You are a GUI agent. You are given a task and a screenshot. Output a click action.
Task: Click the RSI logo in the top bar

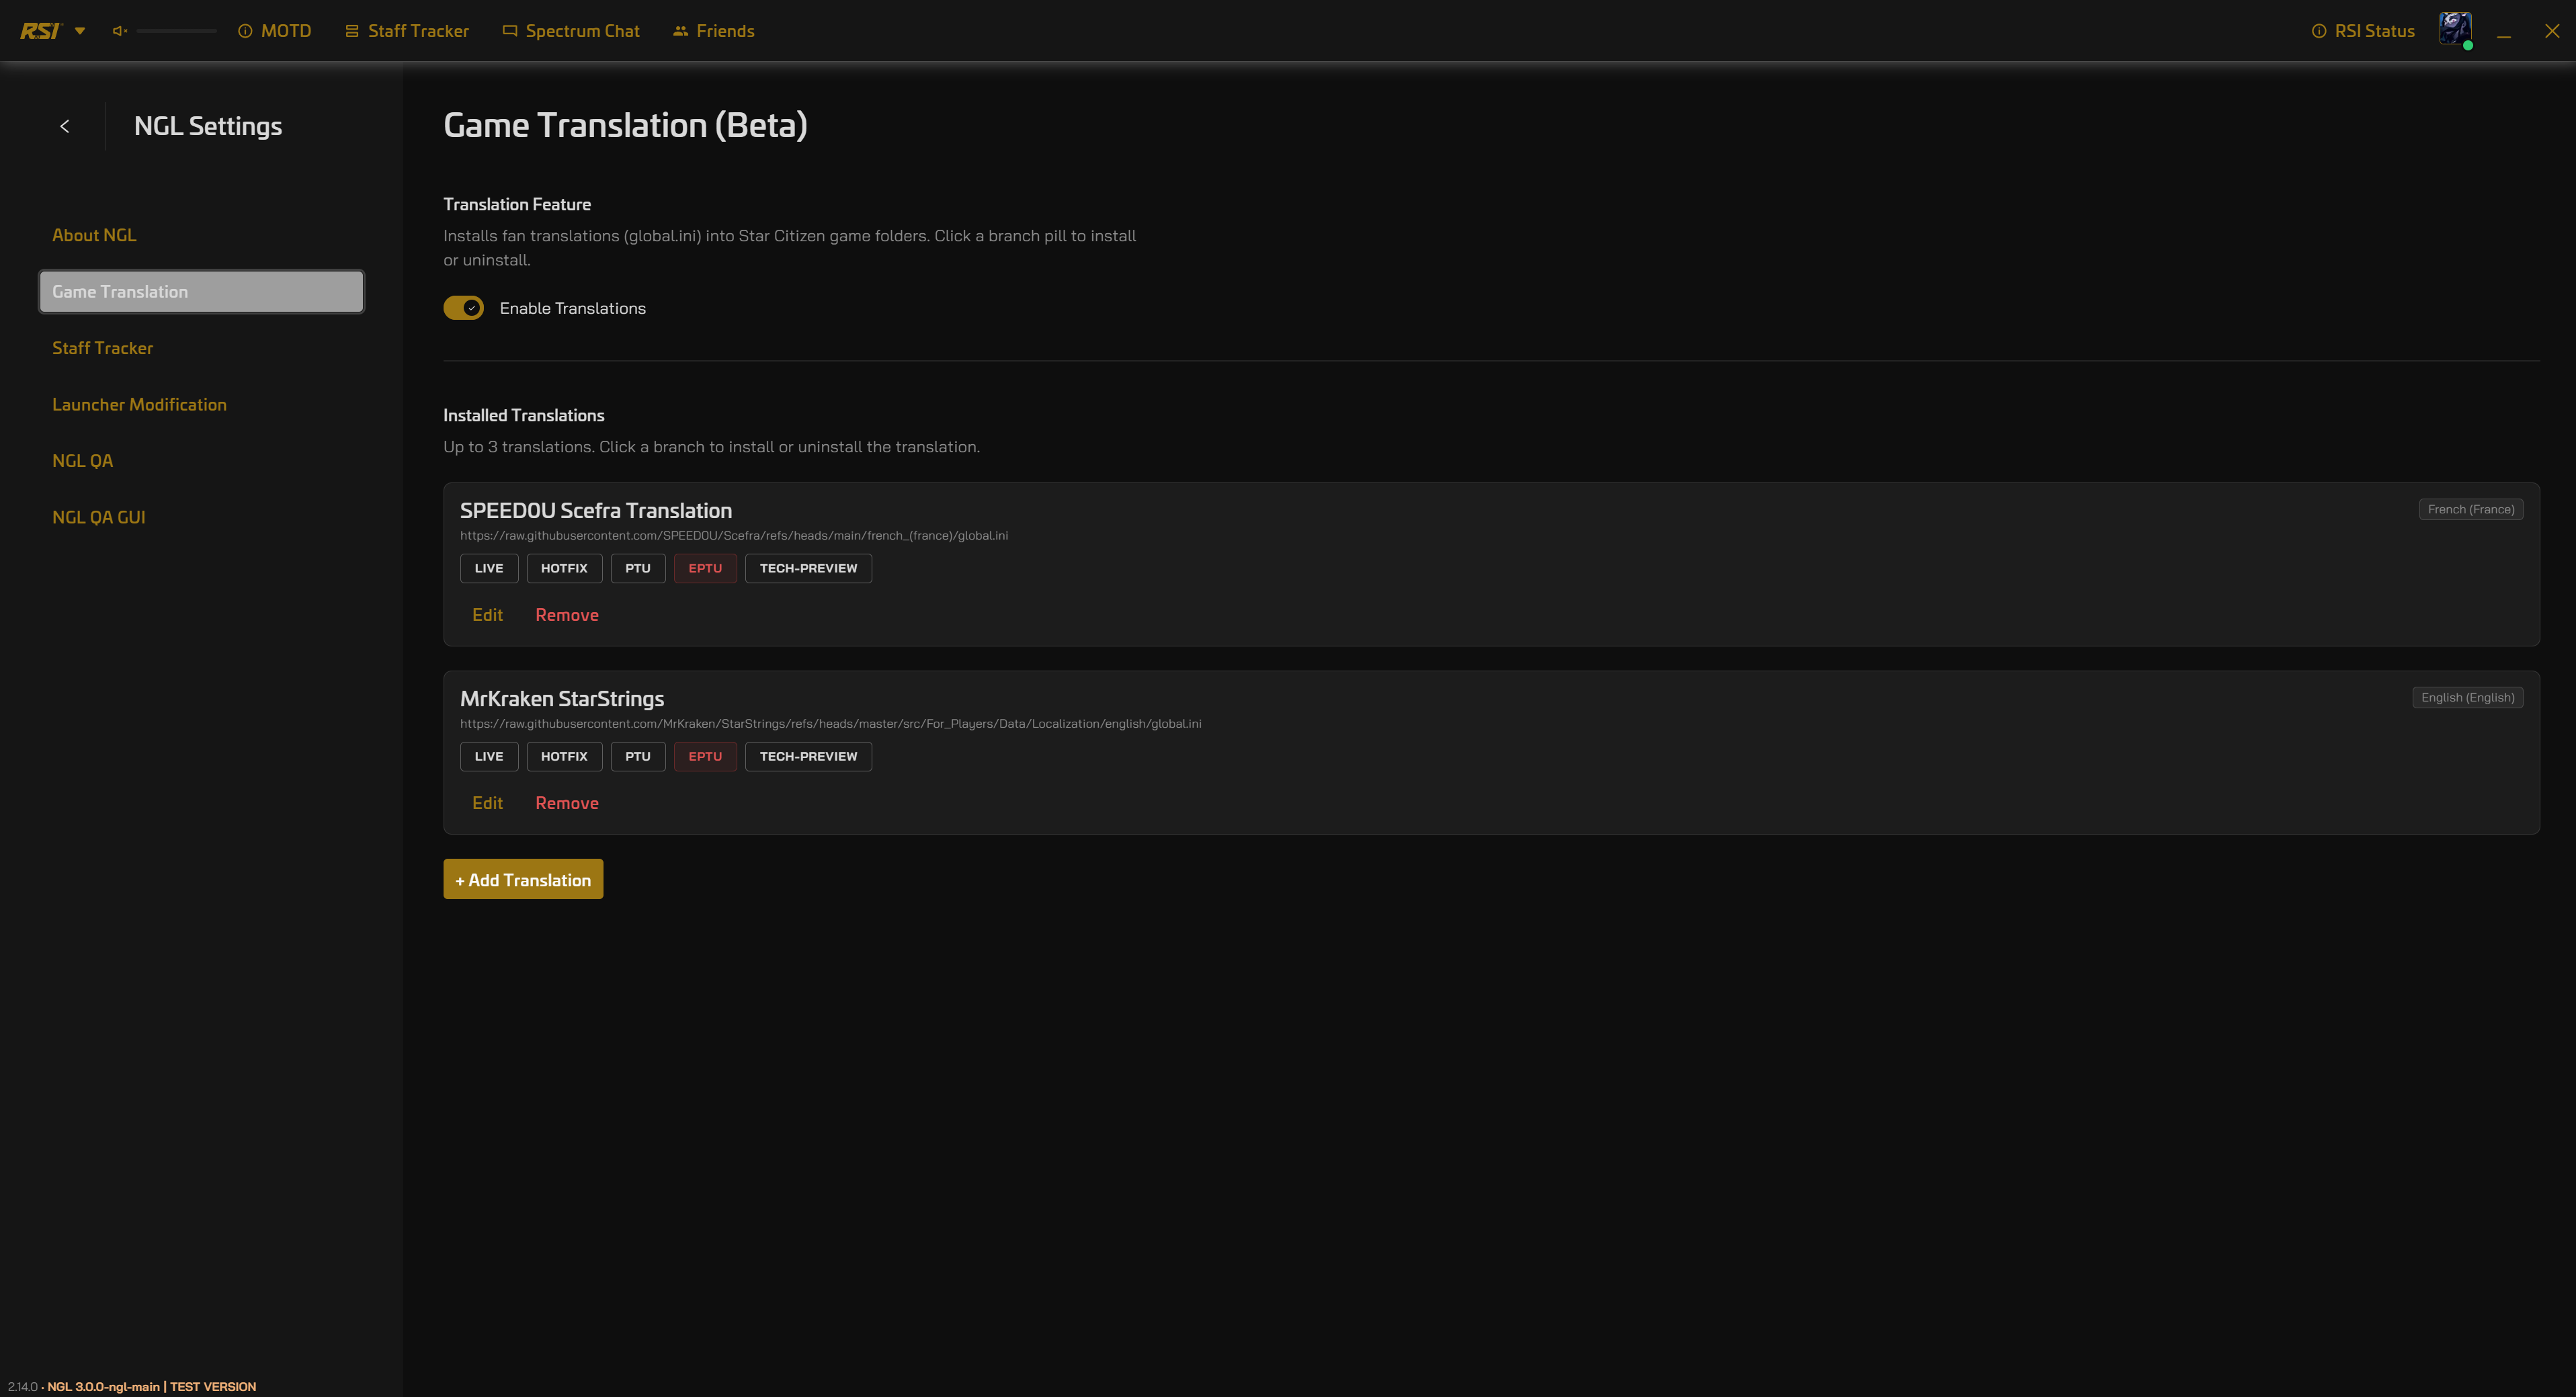tap(40, 31)
